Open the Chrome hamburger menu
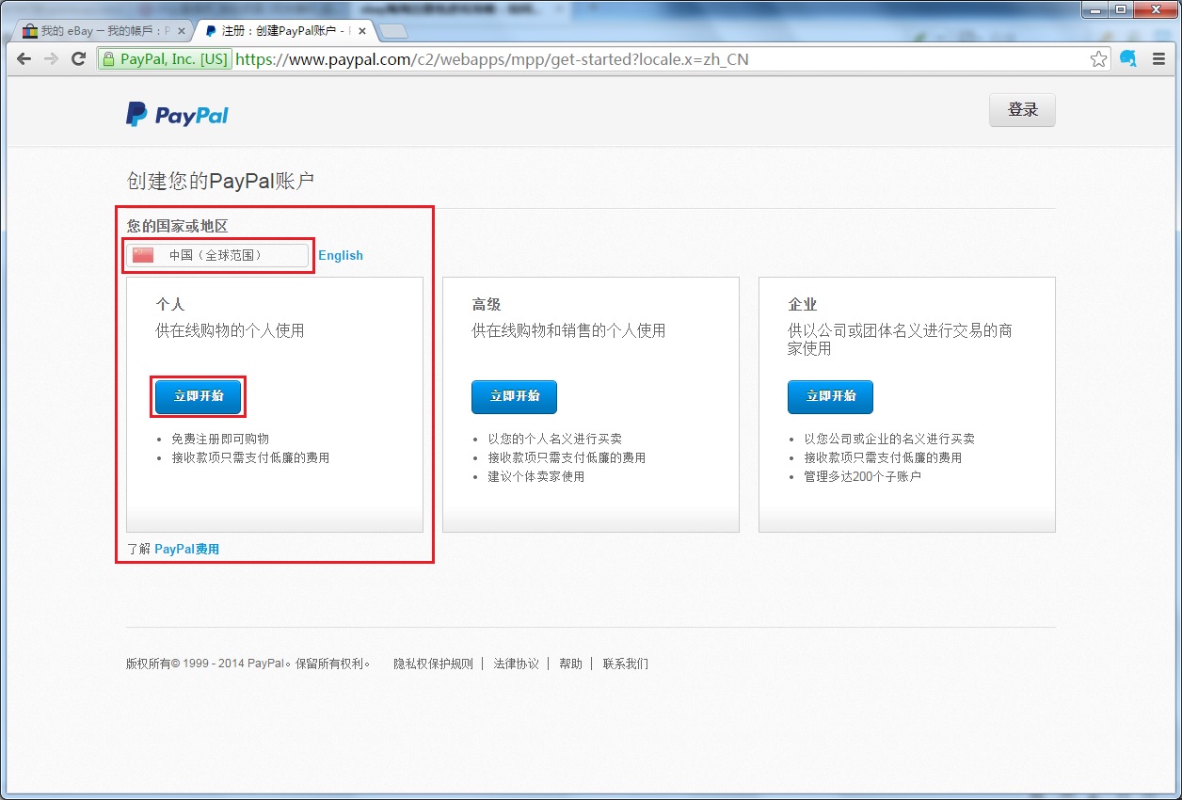This screenshot has width=1182, height=800. pos(1158,59)
